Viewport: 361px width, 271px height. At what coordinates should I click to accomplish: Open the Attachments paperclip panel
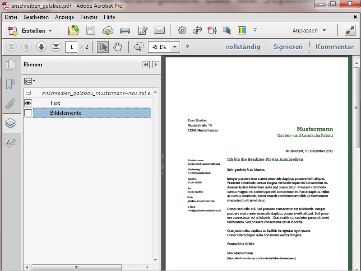tap(10, 103)
